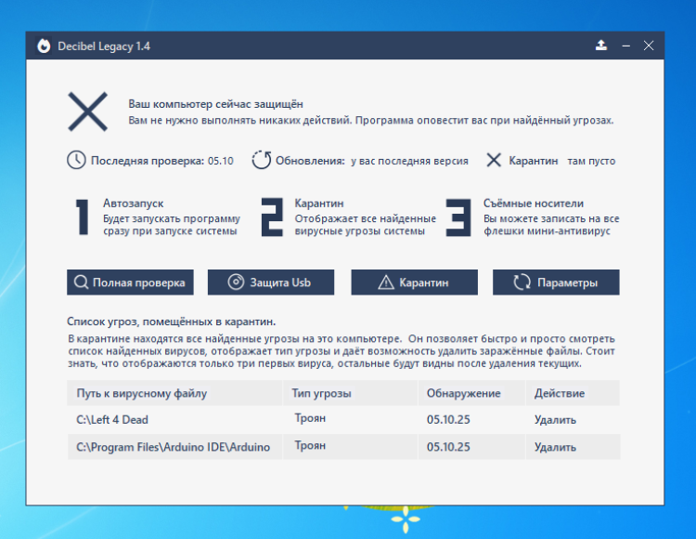Click the large number 2 Карантин icon
696x539 pixels.
point(271,217)
